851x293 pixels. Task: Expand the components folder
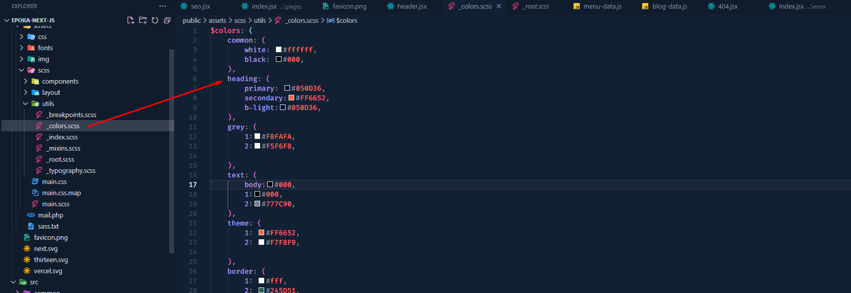point(26,81)
